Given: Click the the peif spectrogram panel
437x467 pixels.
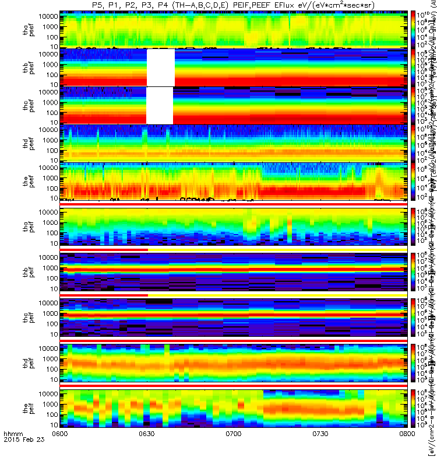Looking at the screenshot, I should [234, 408].
